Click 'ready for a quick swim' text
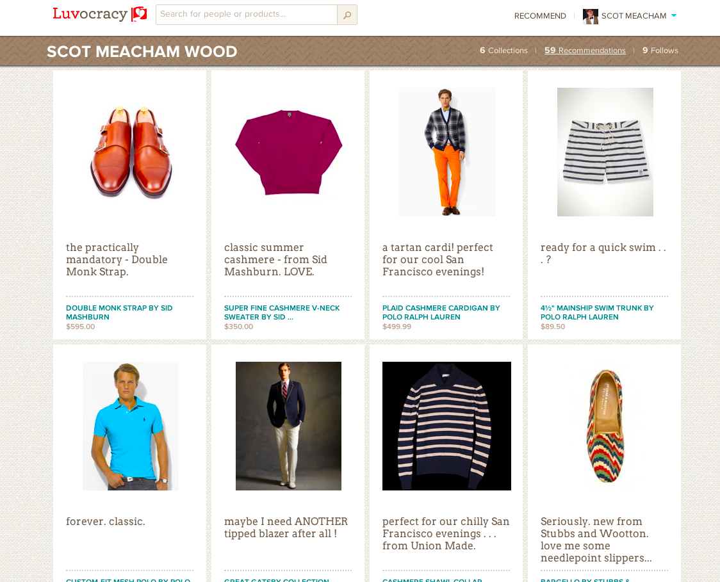This screenshot has height=582, width=720. click(x=603, y=254)
